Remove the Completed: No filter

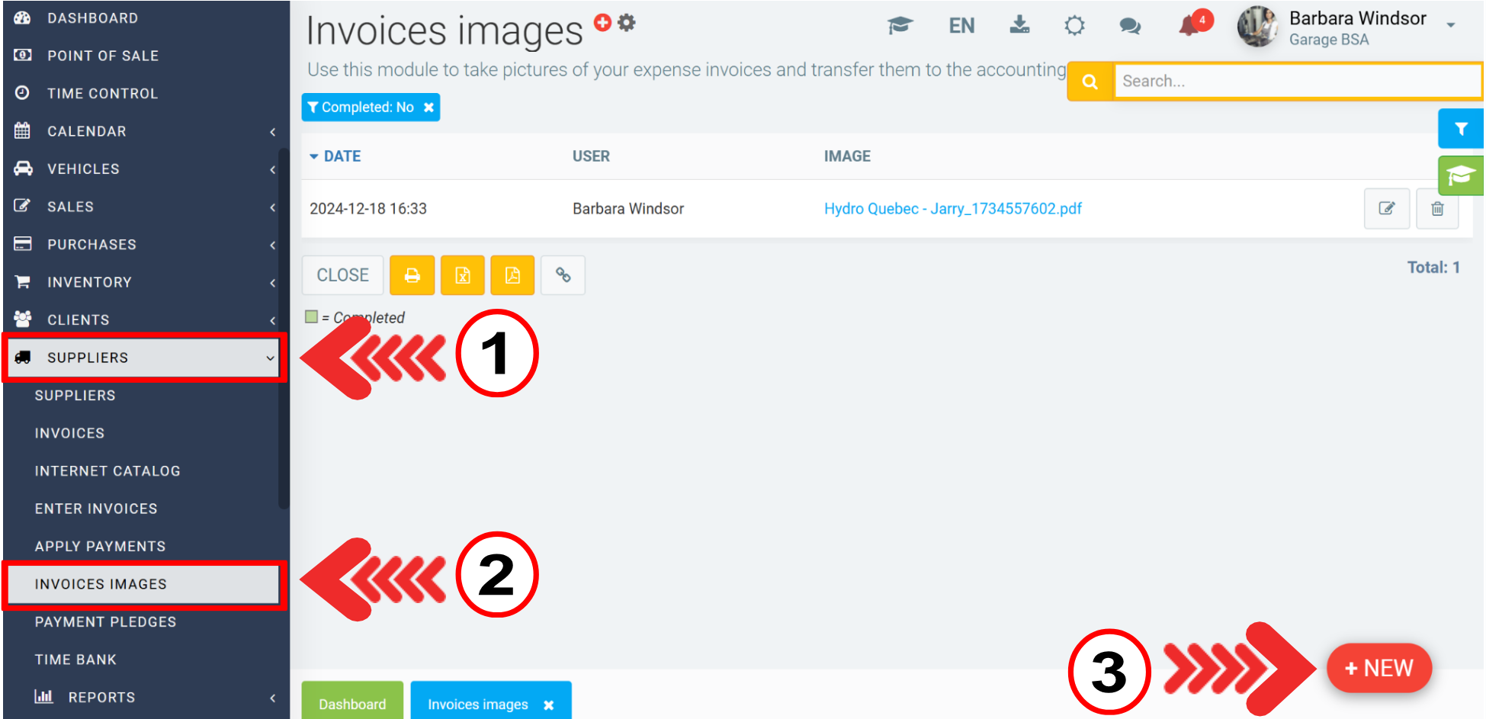pos(429,108)
